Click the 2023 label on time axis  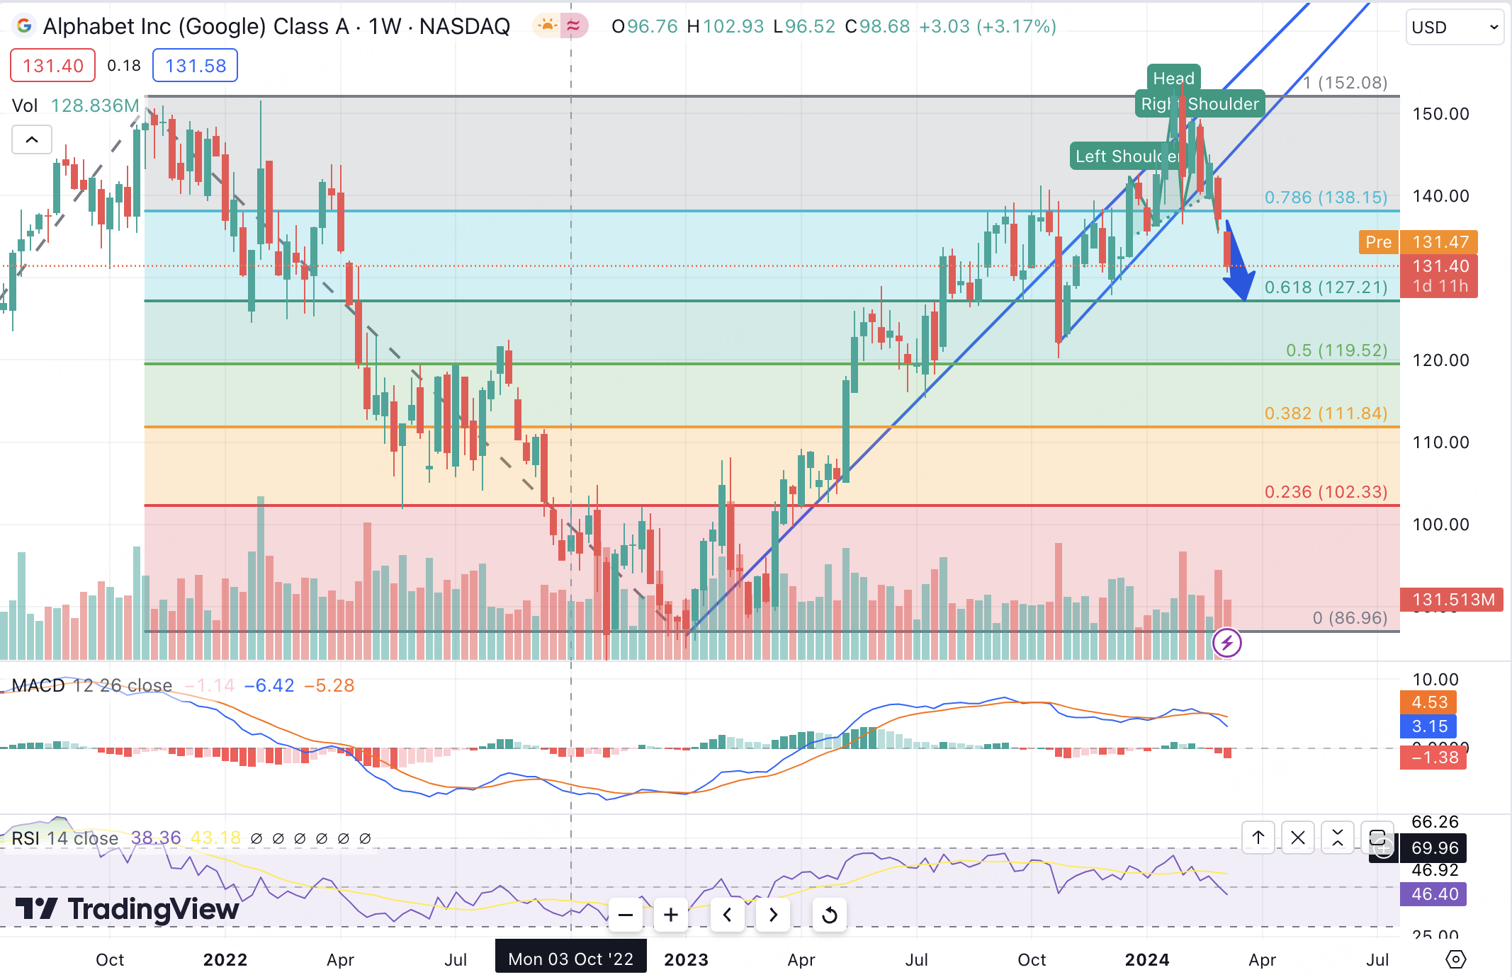coord(686,959)
